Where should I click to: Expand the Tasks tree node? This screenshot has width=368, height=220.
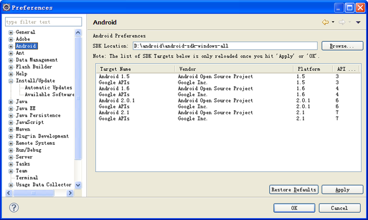click(x=11, y=164)
